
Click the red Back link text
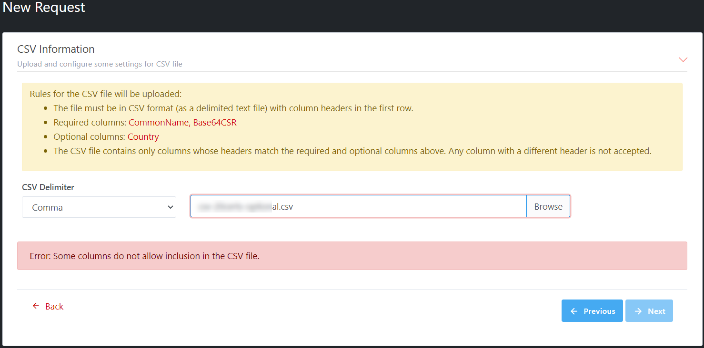point(54,307)
